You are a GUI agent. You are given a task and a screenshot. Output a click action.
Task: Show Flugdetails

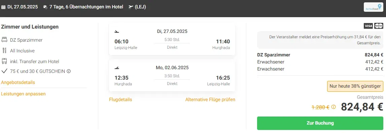point(120,99)
